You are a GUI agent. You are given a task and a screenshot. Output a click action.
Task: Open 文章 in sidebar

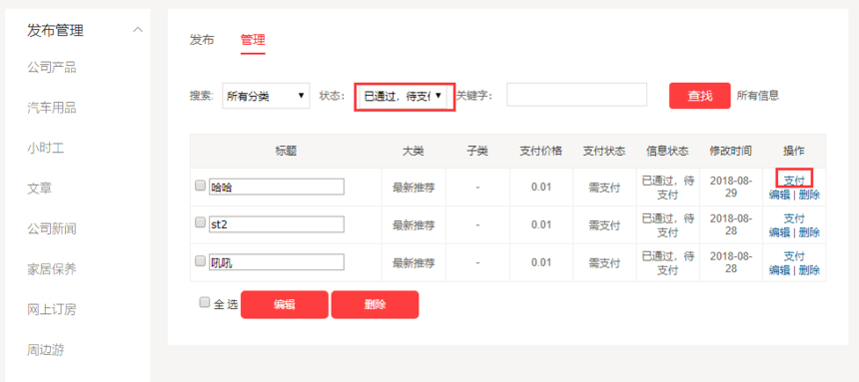39,189
